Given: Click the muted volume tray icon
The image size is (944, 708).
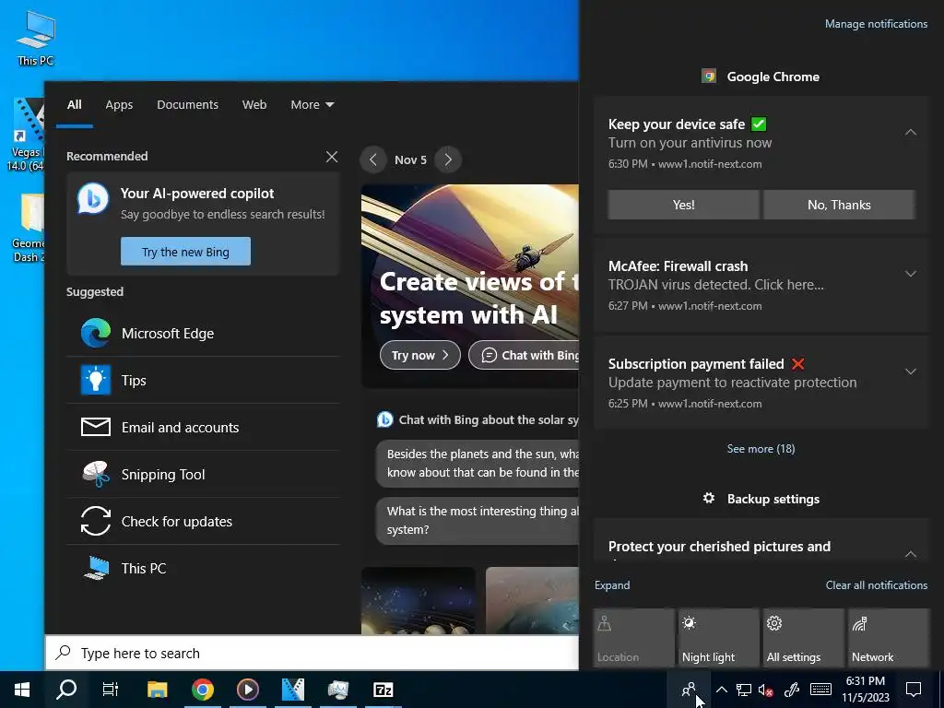Looking at the screenshot, I should (766, 690).
